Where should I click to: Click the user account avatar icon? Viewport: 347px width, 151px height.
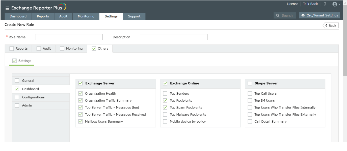pyautogui.click(x=335, y=4)
